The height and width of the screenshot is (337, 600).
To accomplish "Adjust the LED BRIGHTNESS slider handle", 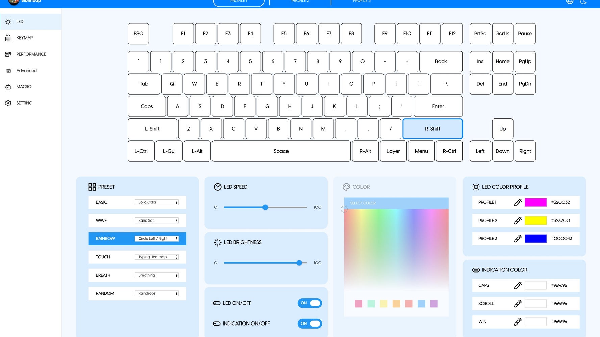I will [299, 263].
